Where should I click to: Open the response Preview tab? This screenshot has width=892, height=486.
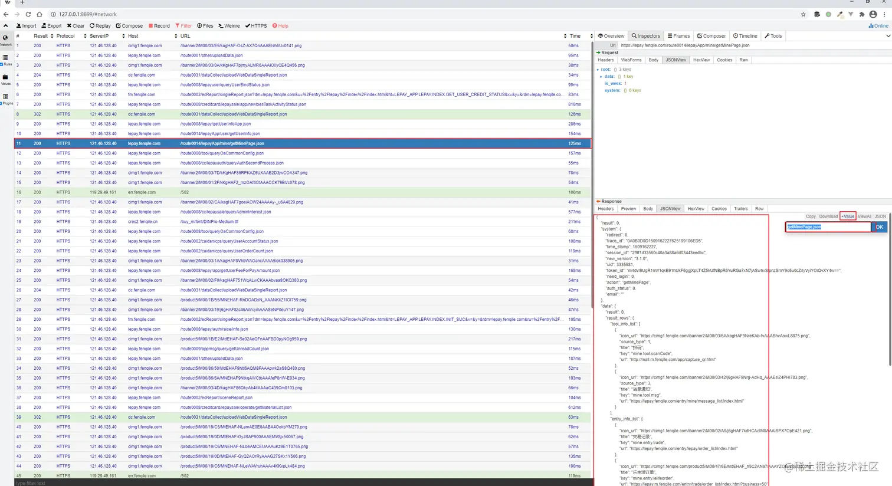(x=629, y=209)
